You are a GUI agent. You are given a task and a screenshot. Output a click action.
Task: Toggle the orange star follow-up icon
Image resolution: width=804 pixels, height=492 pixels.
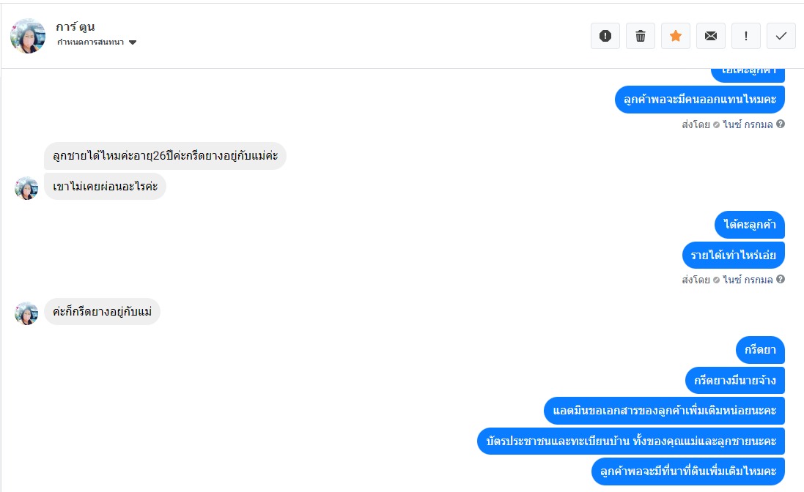pos(675,36)
